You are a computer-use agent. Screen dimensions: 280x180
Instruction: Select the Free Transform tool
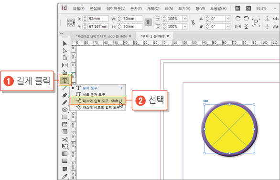(x=65, y=146)
